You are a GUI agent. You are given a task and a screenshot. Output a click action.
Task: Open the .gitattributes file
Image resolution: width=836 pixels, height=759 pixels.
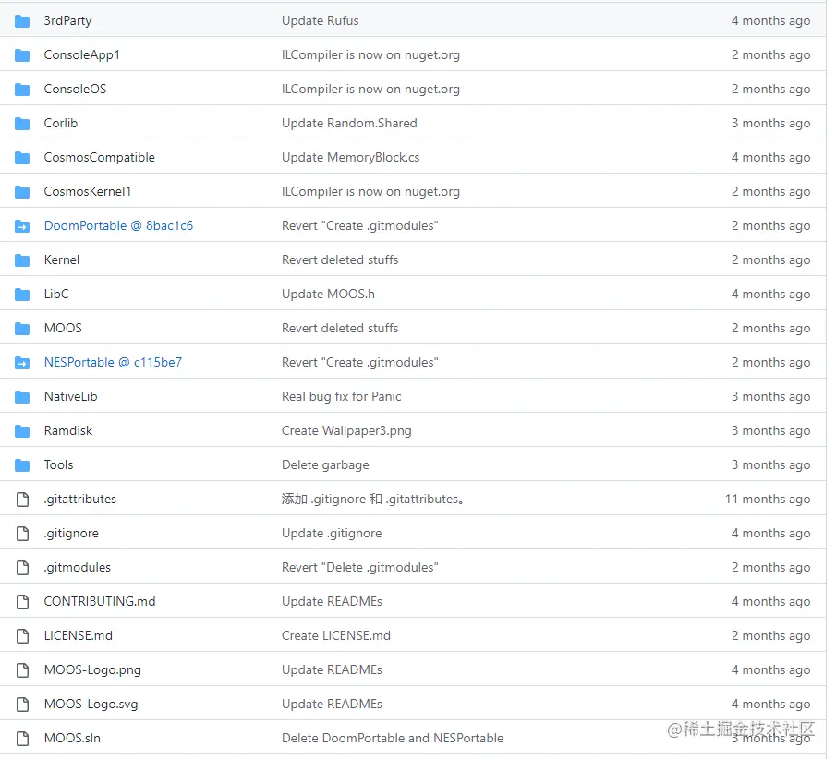[x=80, y=499]
